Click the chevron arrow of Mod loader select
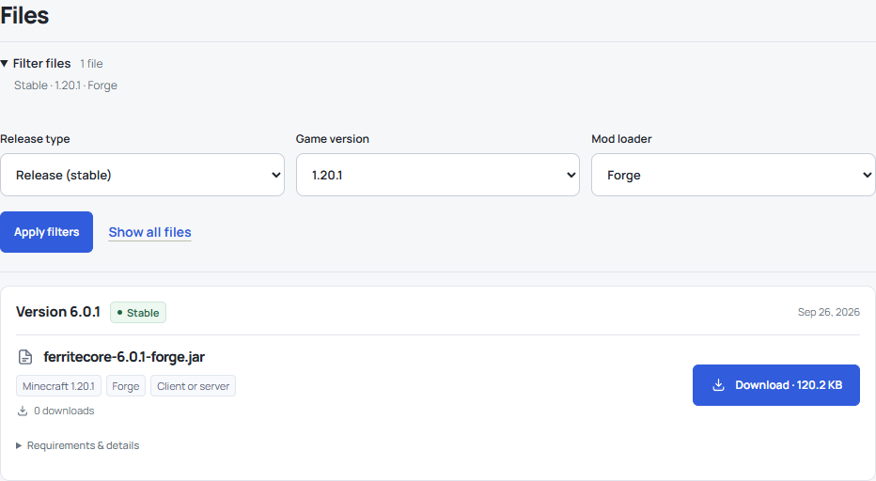The width and height of the screenshot is (876, 481). pos(867,175)
